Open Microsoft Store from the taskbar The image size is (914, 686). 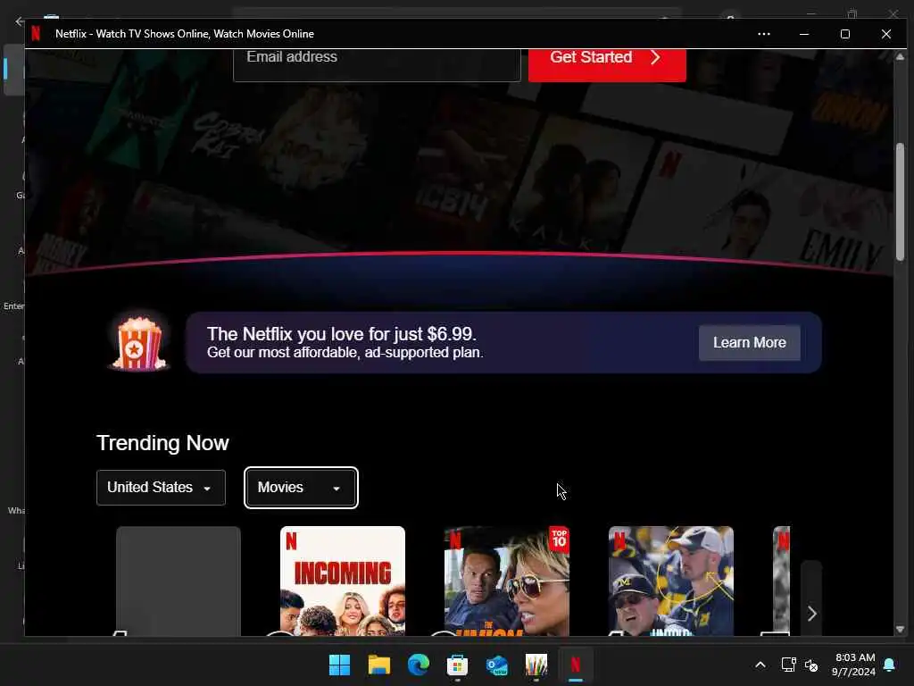coord(458,665)
